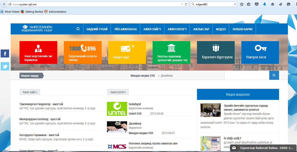Click the blue search magnifier button
Image resolution: width=297 pixels, height=152 pixels.
point(274,75)
